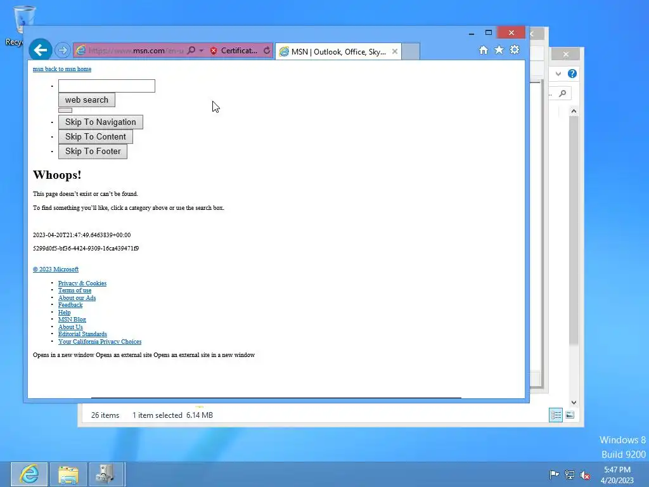This screenshot has height=487, width=649.
Task: Open the Terms of use link
Action: click(75, 290)
